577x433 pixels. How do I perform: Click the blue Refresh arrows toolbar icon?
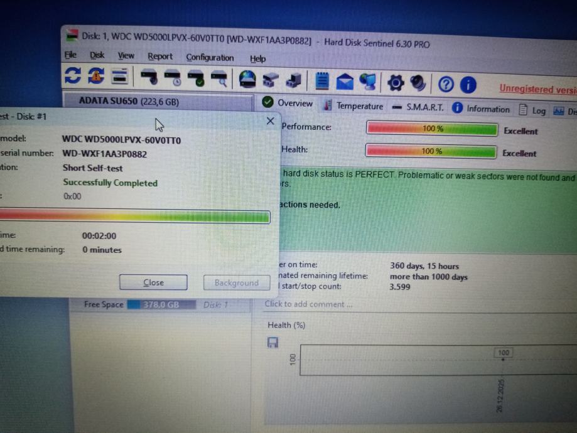click(x=73, y=75)
